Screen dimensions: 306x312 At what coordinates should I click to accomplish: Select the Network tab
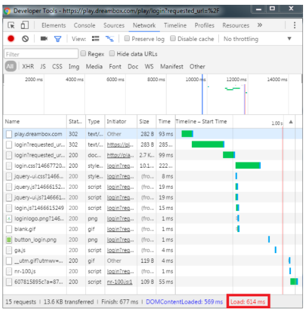144,25
